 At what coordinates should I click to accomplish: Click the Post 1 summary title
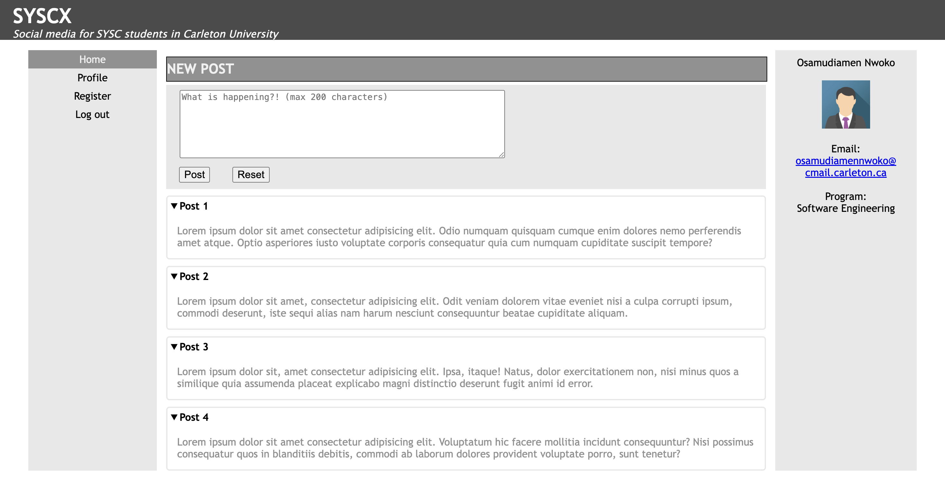[x=194, y=206]
